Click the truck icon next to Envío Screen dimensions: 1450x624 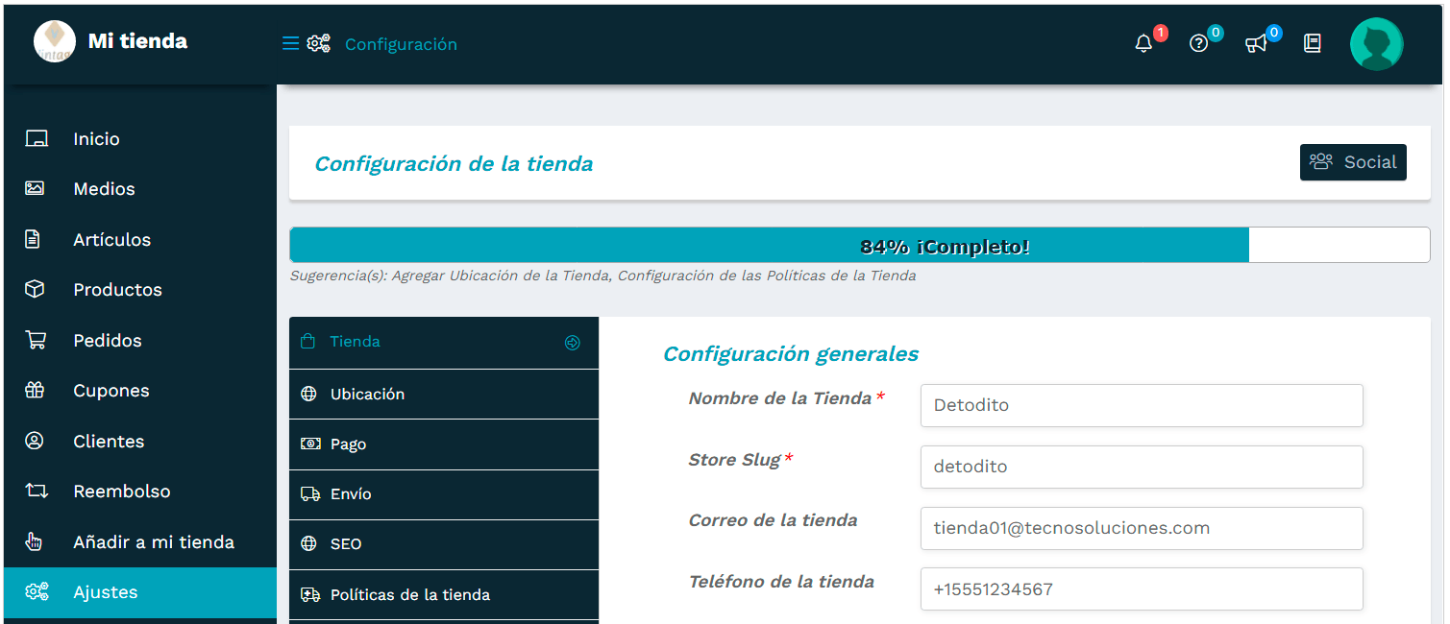[x=310, y=493]
